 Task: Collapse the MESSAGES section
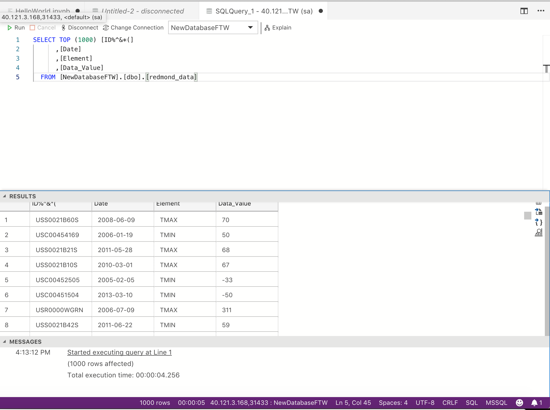point(4,341)
